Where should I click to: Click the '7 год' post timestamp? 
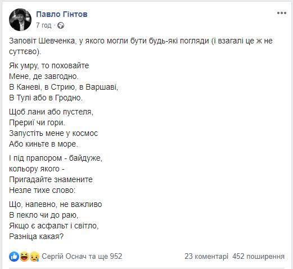(x=43, y=25)
